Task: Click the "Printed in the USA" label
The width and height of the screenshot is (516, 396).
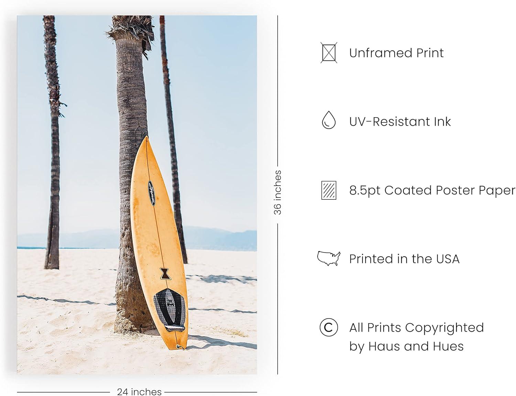Action: pos(404,259)
